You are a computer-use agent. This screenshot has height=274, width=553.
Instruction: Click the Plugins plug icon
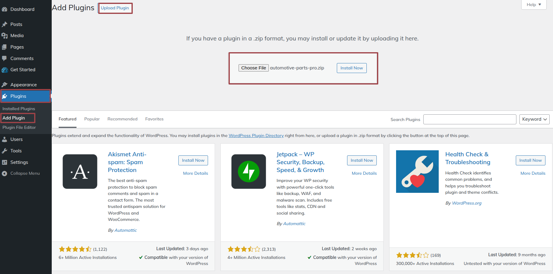[x=5, y=96]
